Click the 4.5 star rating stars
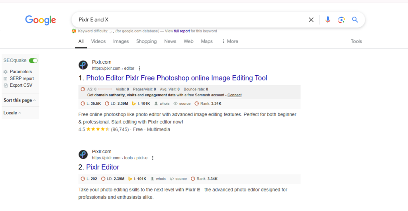Viewport: 408px width, 211px height. click(x=98, y=129)
